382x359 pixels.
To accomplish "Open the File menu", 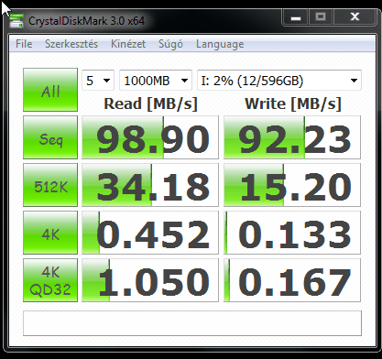I will coord(24,44).
